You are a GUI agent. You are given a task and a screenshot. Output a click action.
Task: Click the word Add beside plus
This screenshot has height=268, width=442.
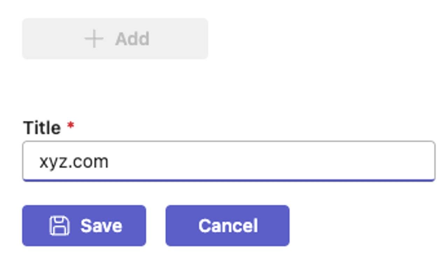pyautogui.click(x=132, y=39)
